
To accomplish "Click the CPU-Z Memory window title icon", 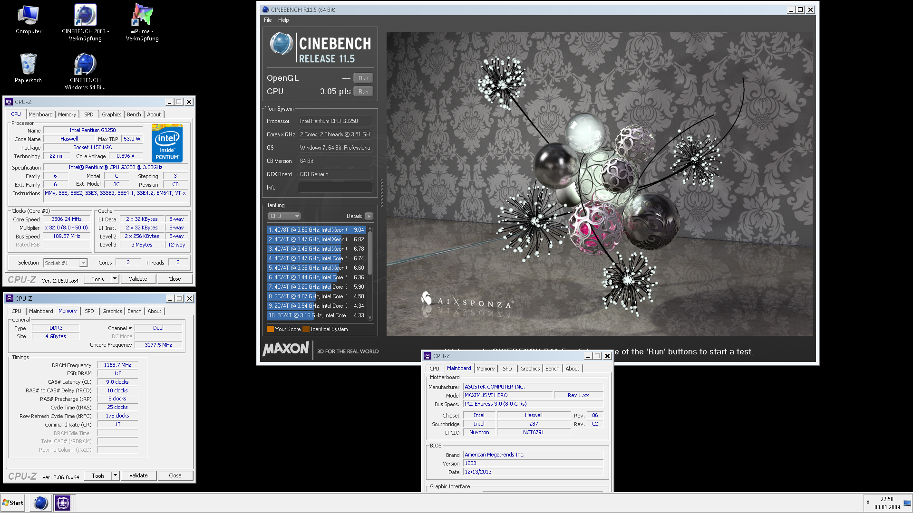I will click(10, 298).
